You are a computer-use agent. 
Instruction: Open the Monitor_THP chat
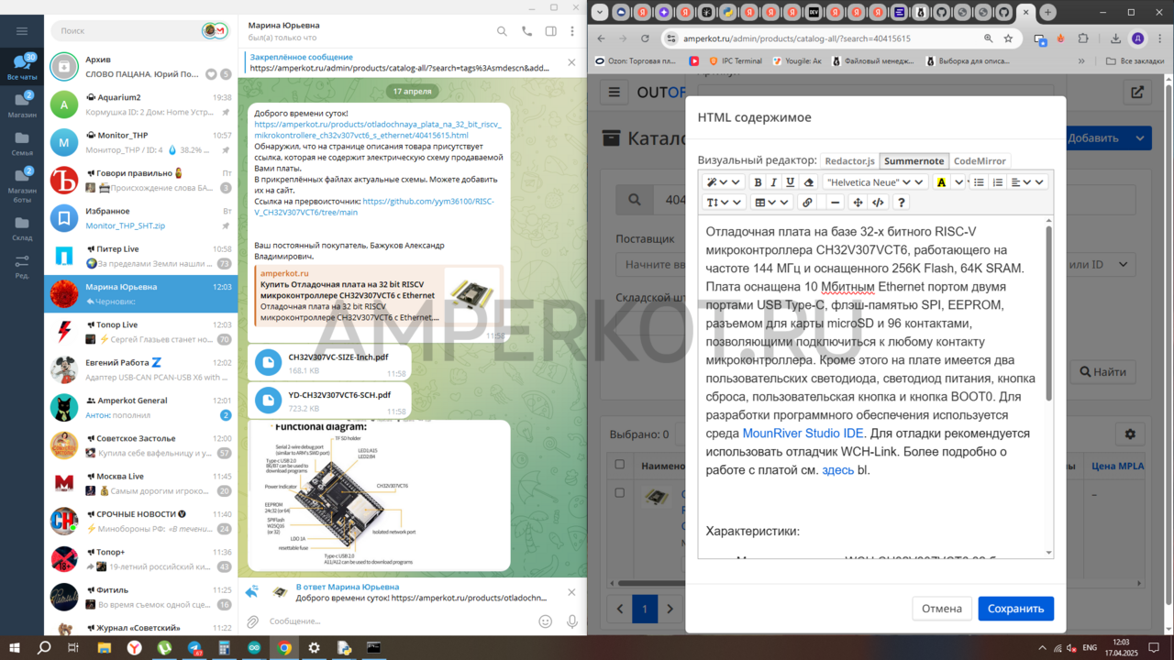click(x=141, y=142)
